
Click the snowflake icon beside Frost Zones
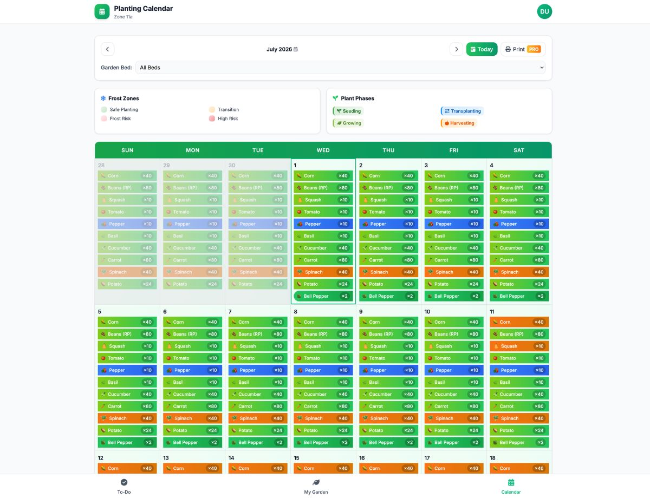[103, 99]
